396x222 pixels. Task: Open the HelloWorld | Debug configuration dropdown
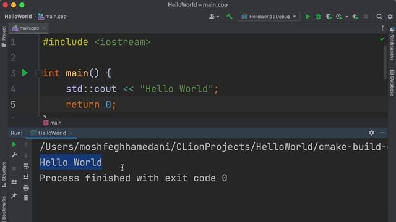[x=269, y=17]
